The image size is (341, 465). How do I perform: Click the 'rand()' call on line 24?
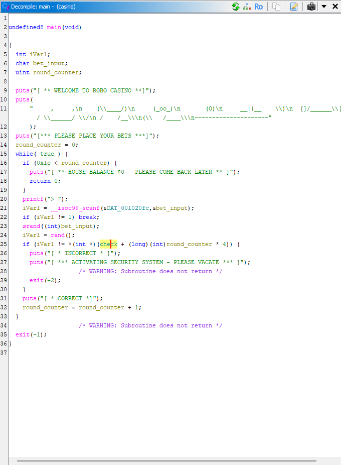pos(61,236)
